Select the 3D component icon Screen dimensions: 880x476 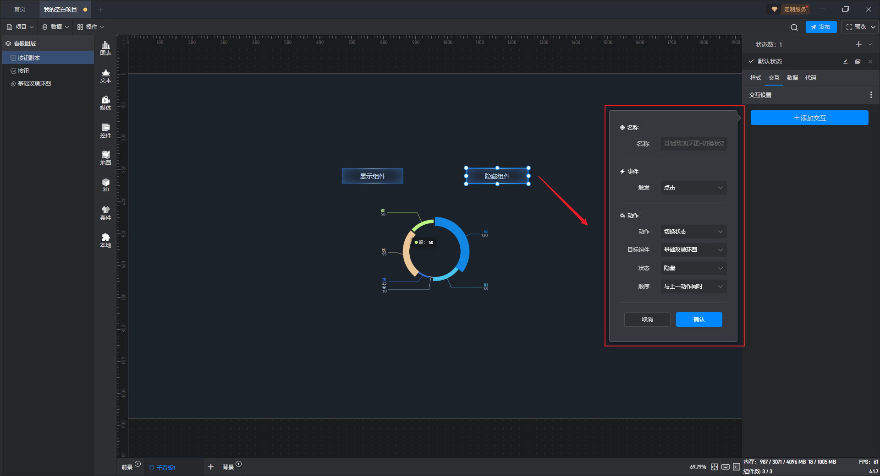pyautogui.click(x=105, y=185)
